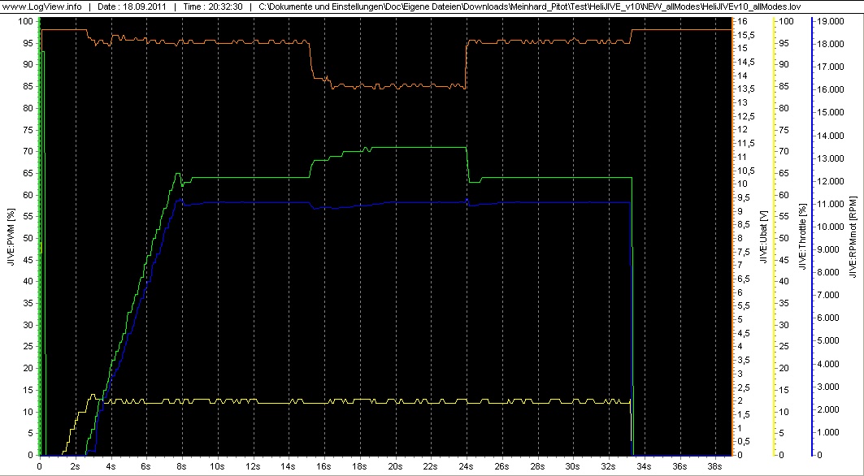This screenshot has width=864, height=476.
Task: Select the Date : 18.09.2011 header entry
Action: point(132,6)
